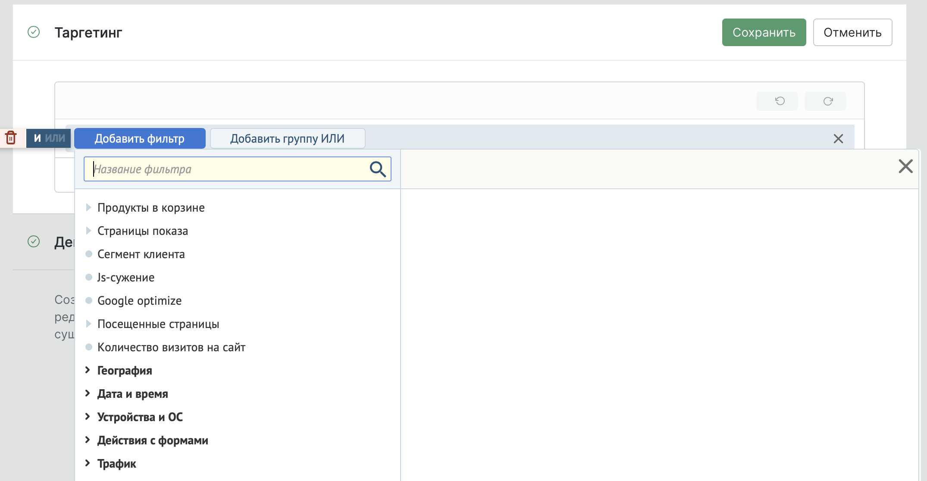The width and height of the screenshot is (927, 481).
Task: Click the Дата и время category label
Action: pos(132,394)
